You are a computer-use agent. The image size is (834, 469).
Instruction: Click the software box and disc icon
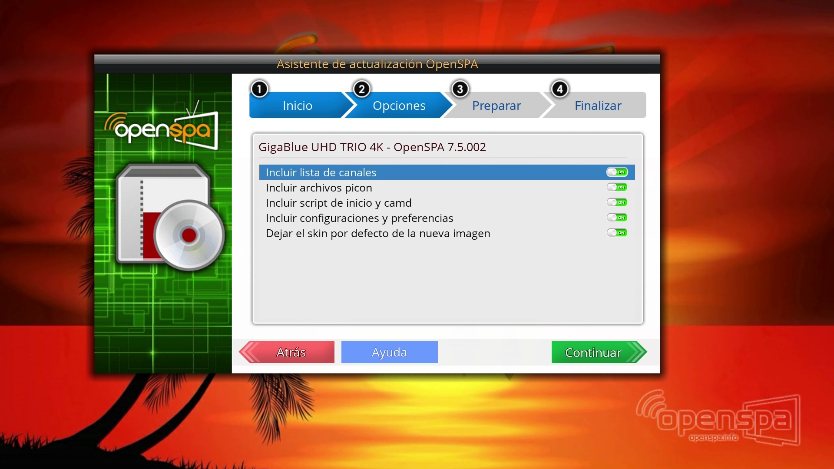[x=170, y=217]
